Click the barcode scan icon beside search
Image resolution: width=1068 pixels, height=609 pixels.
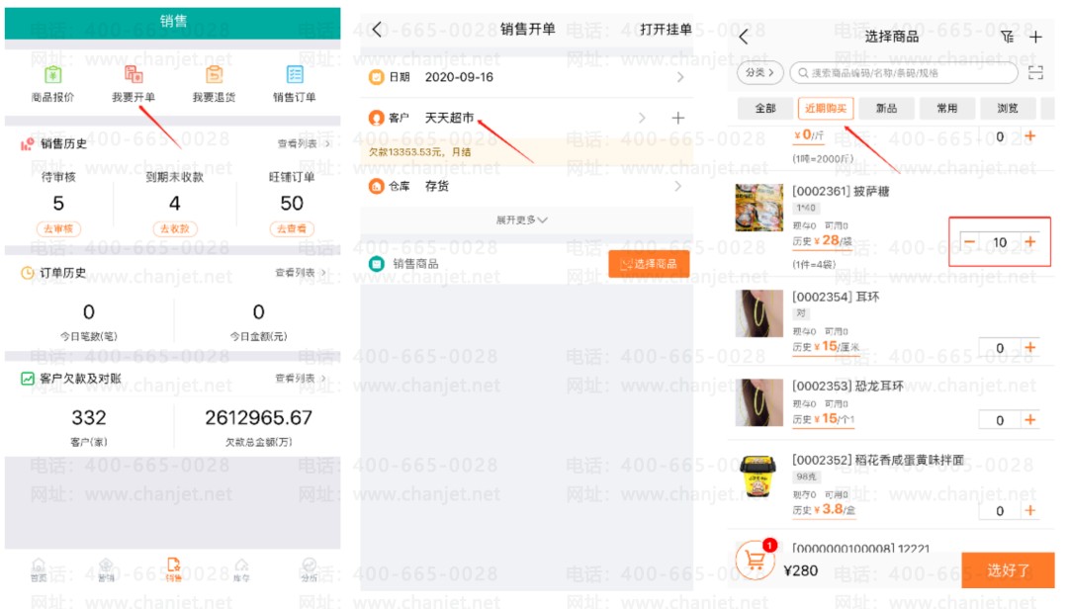1035,72
